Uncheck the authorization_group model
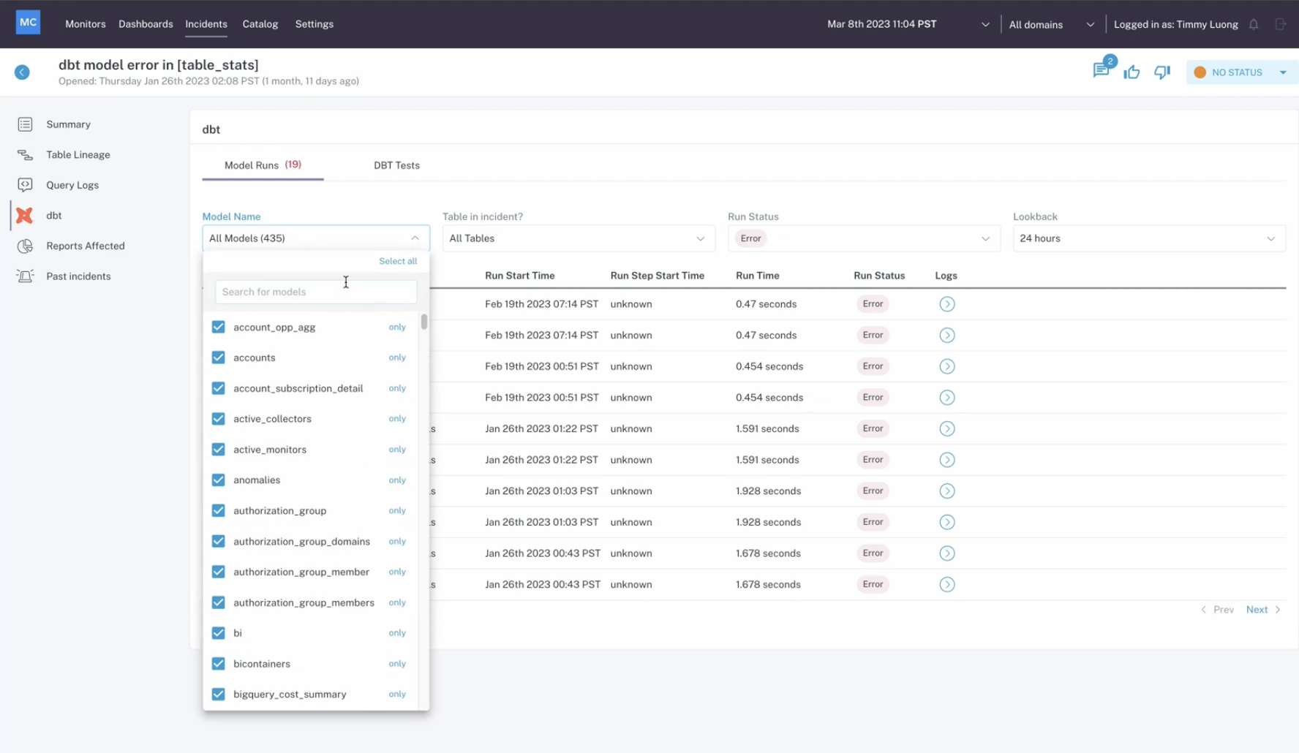The height and width of the screenshot is (753, 1299). [x=218, y=511]
